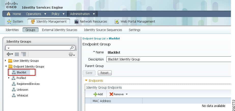Open the System tab
The width and height of the screenshot is (235, 111).
(x=15, y=22)
